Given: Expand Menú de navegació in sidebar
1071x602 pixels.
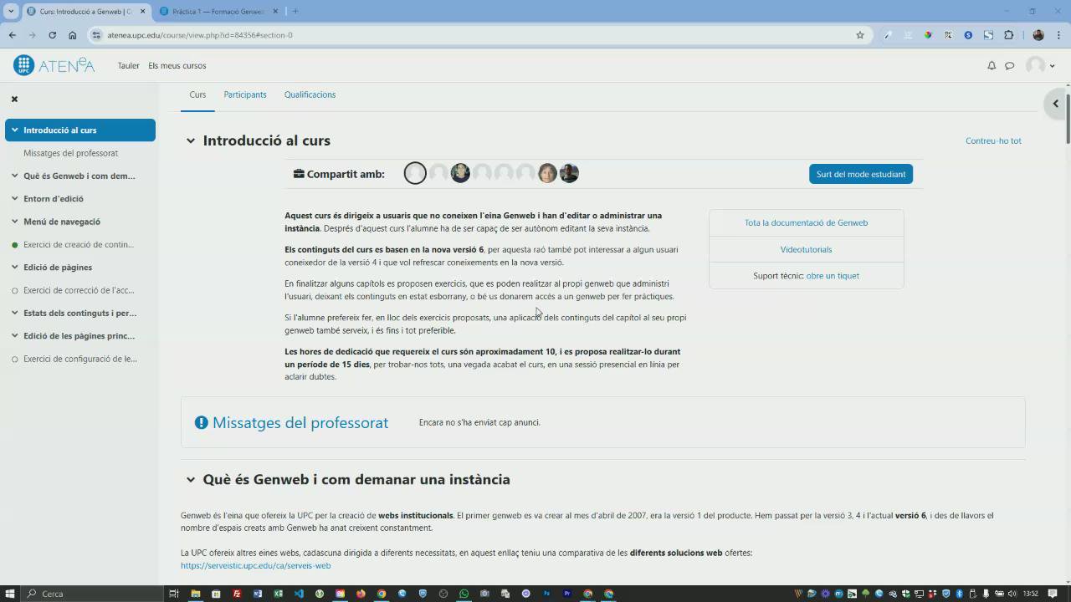Looking at the screenshot, I should pos(14,222).
